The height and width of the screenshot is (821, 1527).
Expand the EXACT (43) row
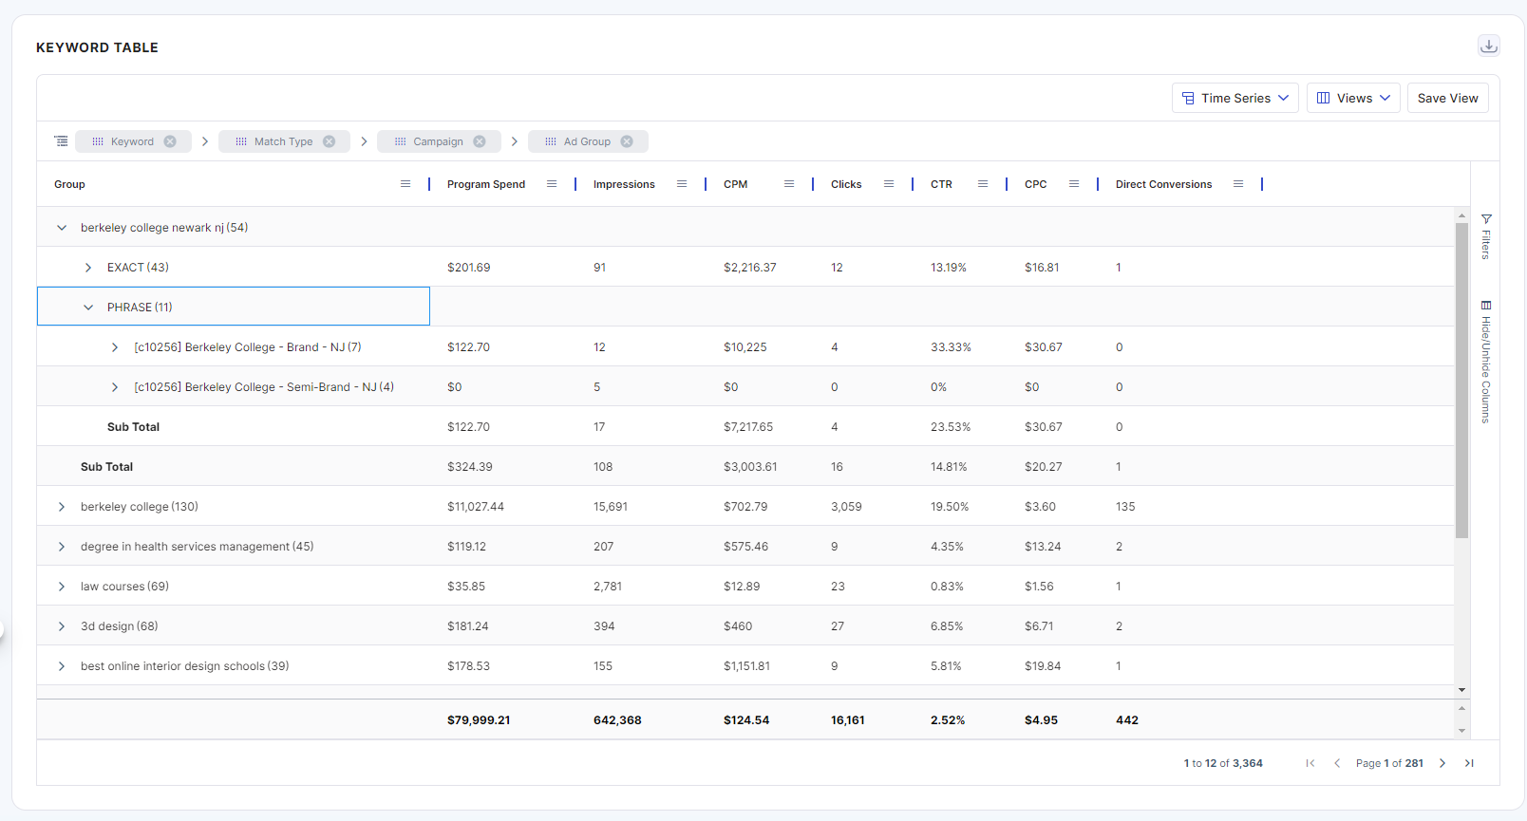point(88,268)
